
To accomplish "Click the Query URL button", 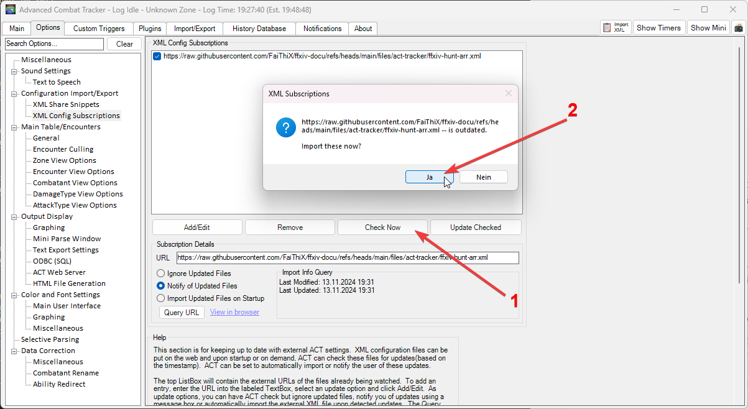I will click(x=182, y=312).
